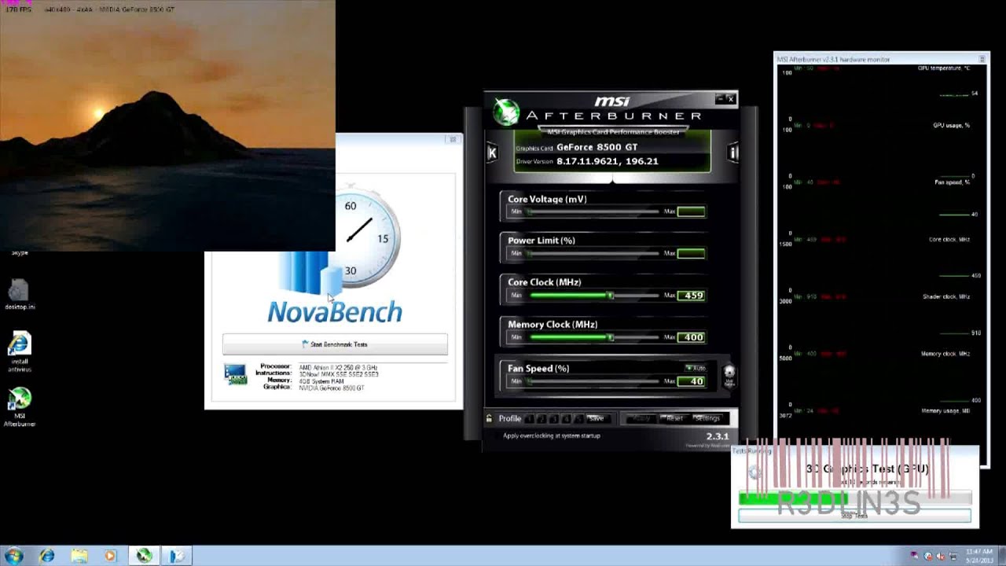Toggle the Fan Speed Auto button

coord(696,368)
